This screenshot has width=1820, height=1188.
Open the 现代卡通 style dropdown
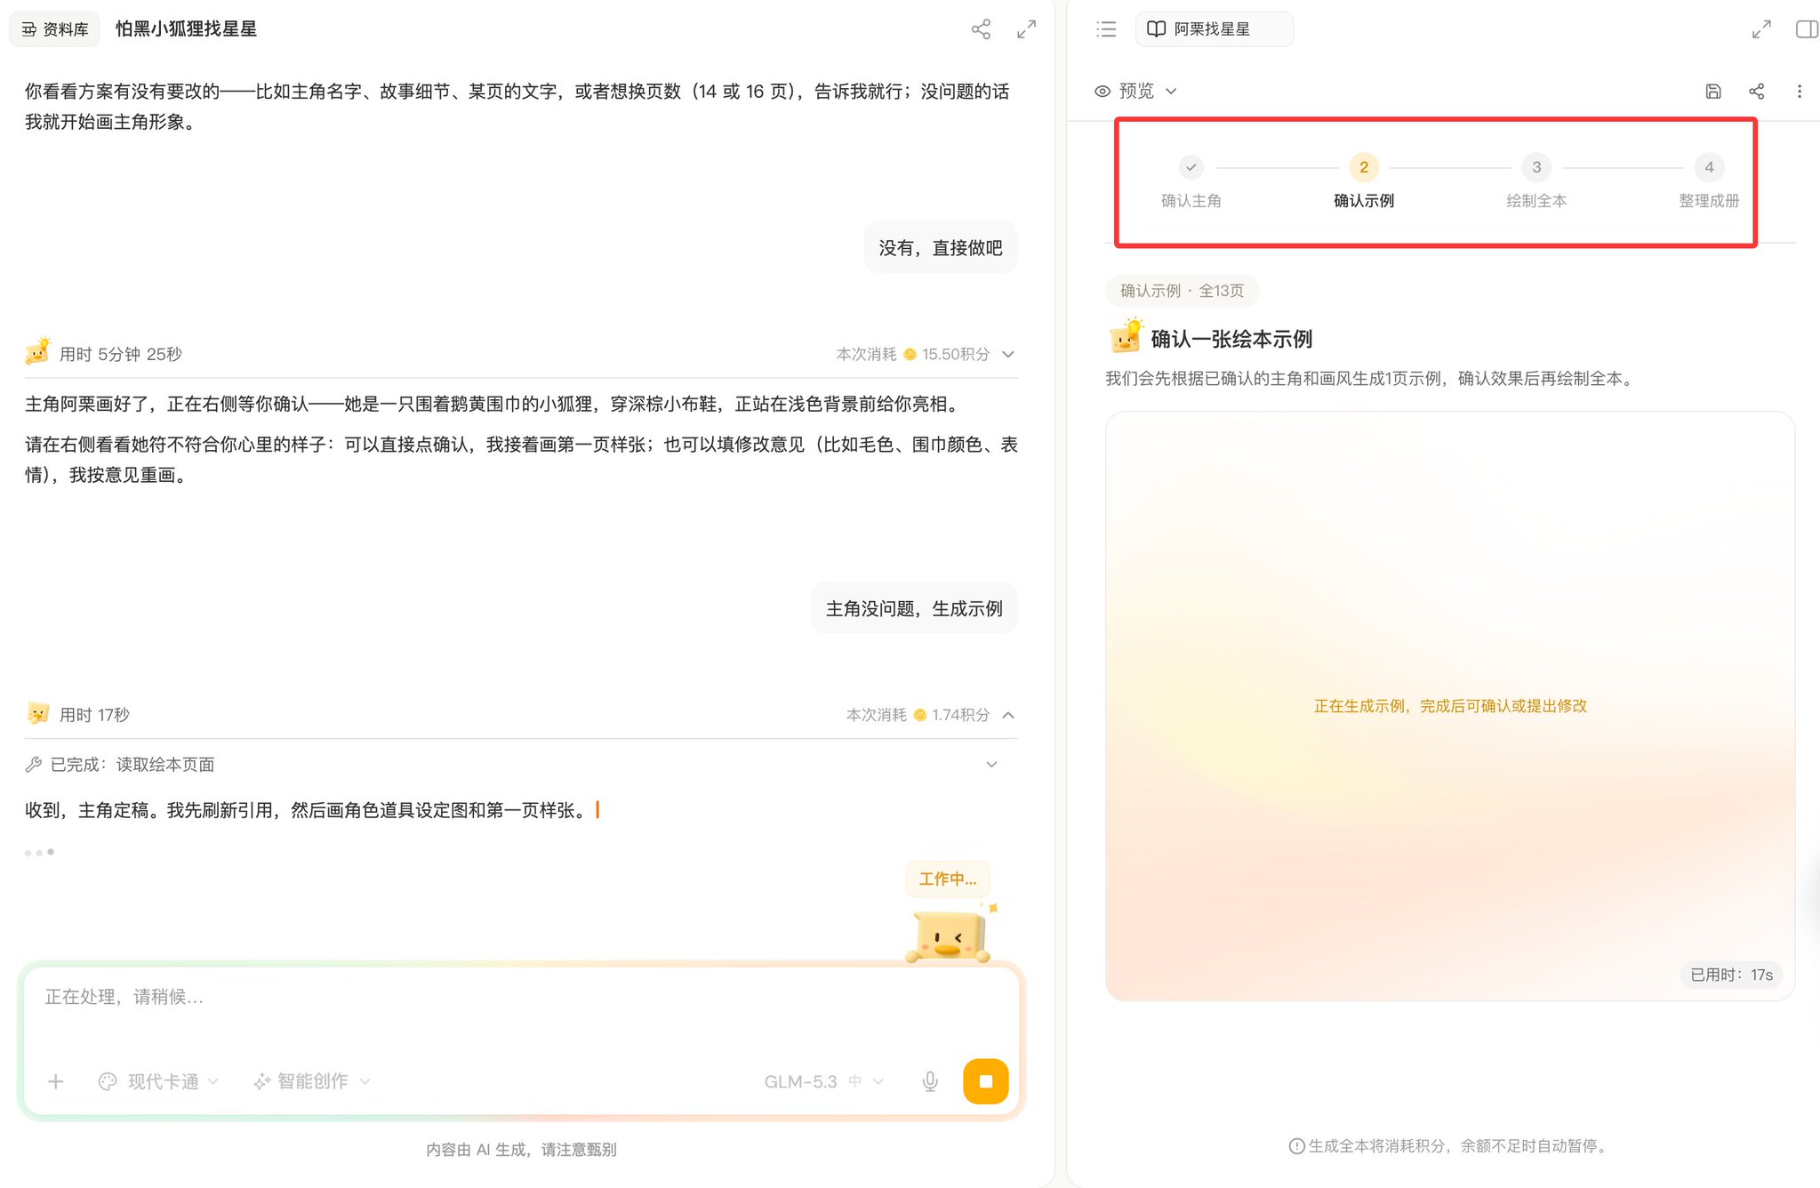[x=159, y=1081]
